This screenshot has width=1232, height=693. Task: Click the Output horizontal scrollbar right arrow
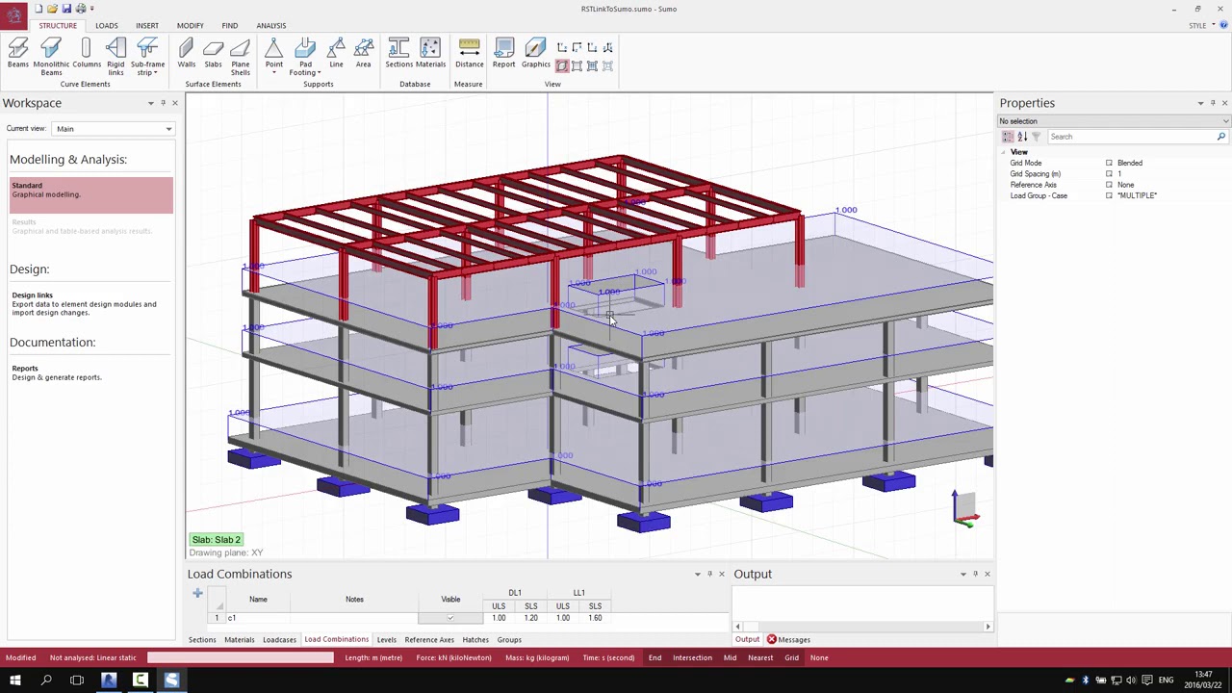coord(988,627)
